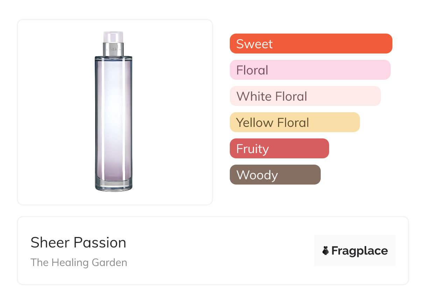Select the red Fruity accord bar

(x=279, y=149)
